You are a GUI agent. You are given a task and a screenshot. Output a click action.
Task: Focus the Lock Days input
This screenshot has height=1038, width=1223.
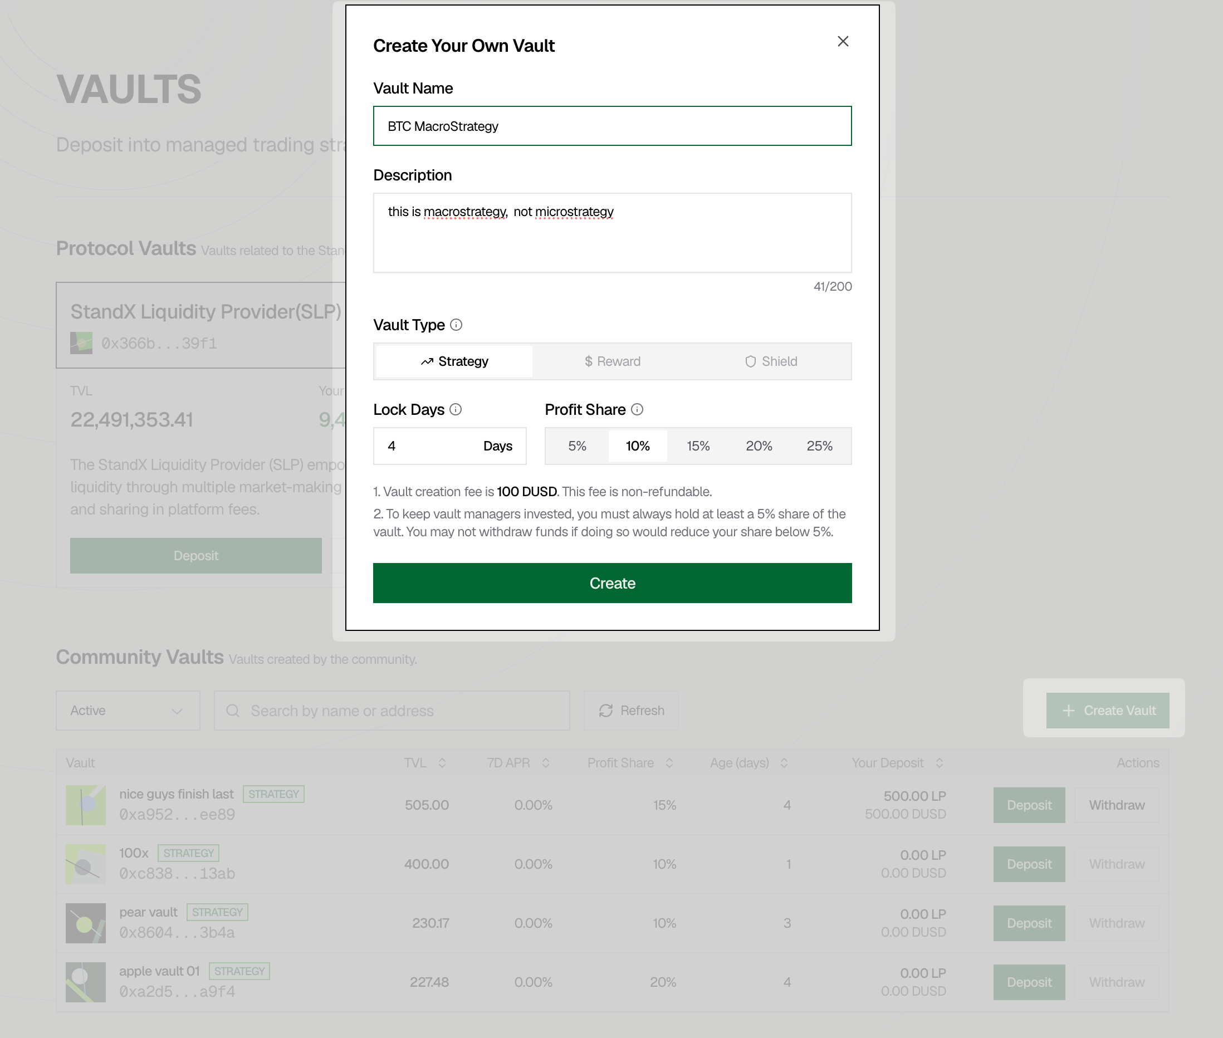tap(449, 446)
